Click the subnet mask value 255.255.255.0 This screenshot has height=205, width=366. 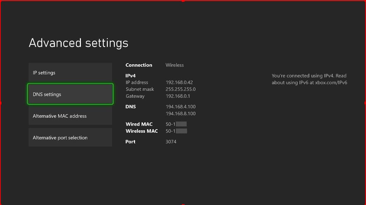click(x=180, y=89)
